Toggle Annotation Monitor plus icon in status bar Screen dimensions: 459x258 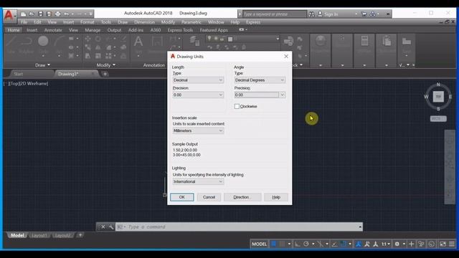[x=411, y=244]
